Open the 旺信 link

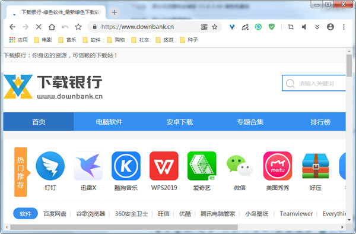(x=164, y=214)
